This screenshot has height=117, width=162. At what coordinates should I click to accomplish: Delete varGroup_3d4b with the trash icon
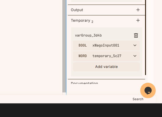pos(136,35)
